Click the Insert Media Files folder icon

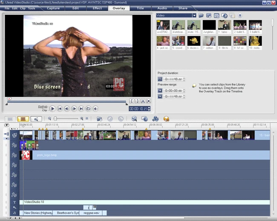click(x=99, y=119)
